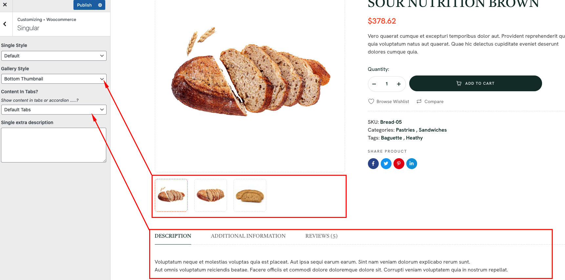The height and width of the screenshot is (280, 565).
Task: Close the customizer with the X icon
Action: [x=5, y=5]
